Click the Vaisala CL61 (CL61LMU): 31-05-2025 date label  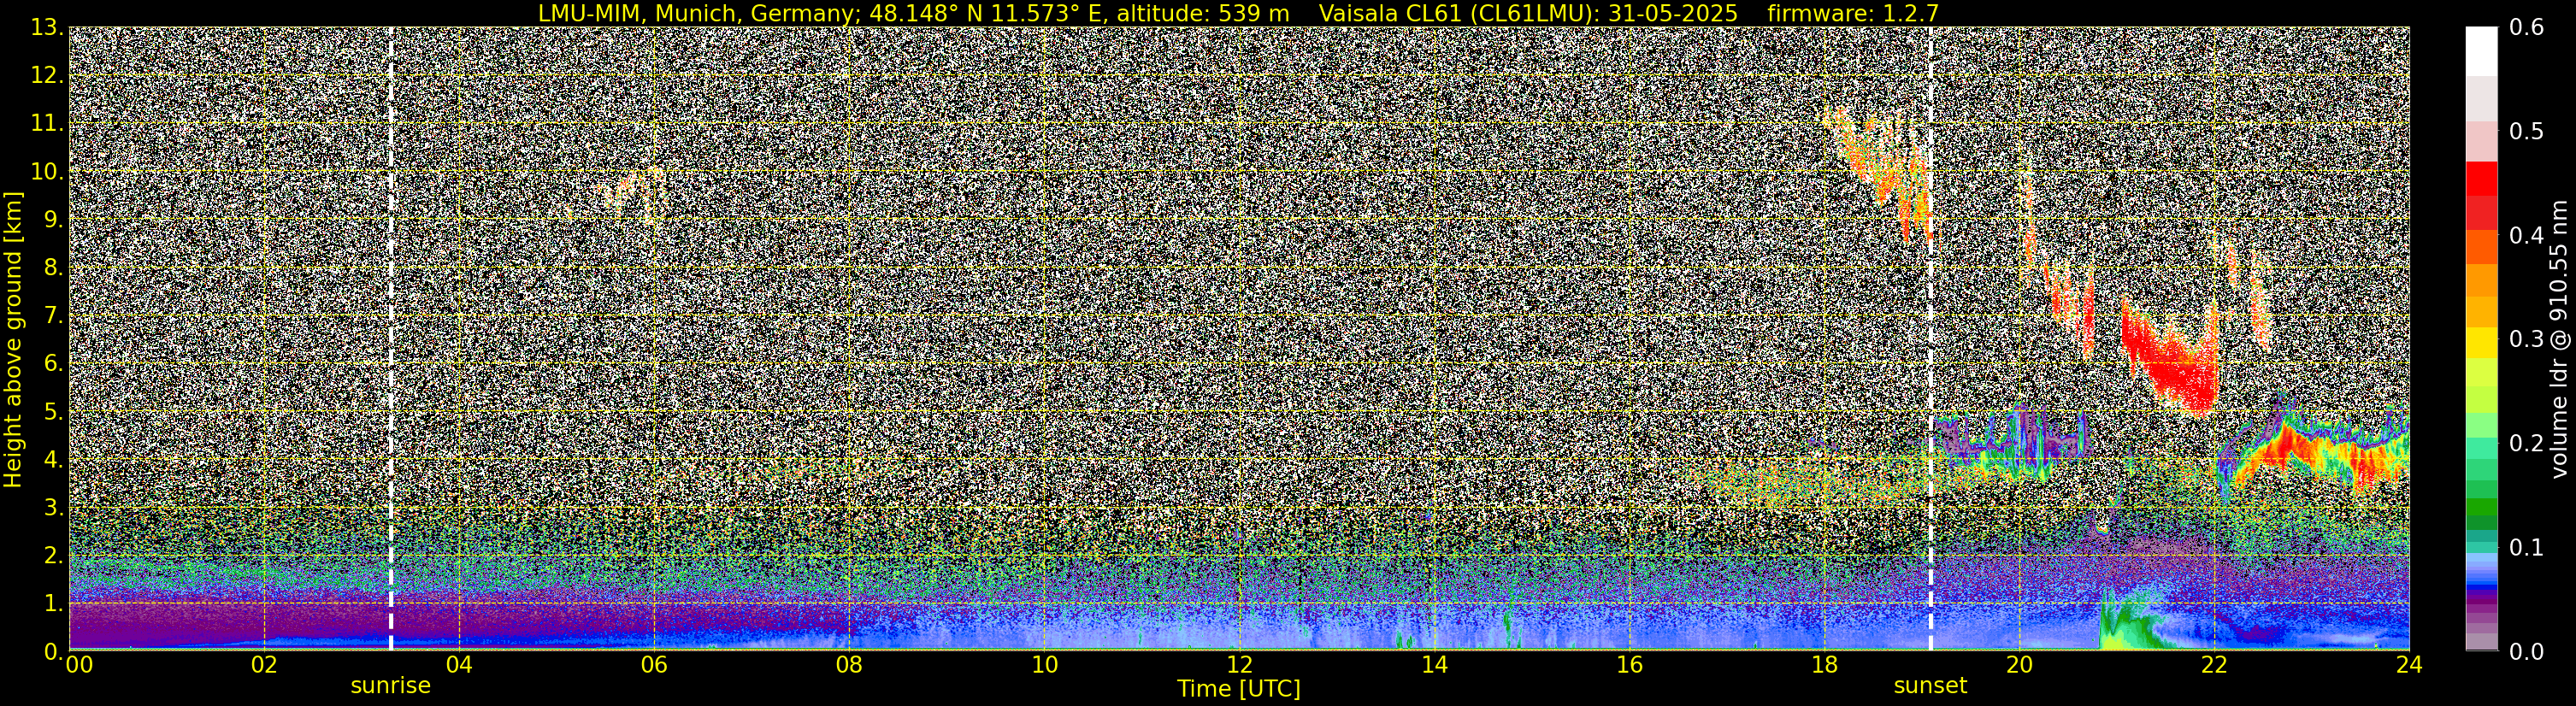(x=1528, y=13)
